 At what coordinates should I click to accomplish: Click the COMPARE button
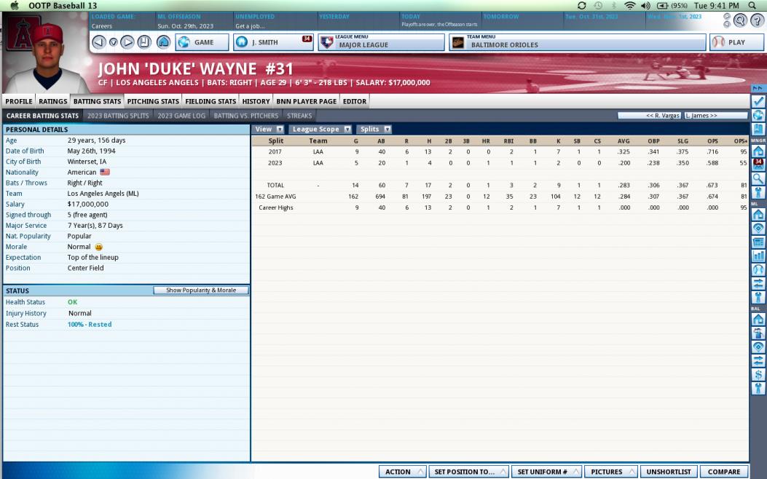pos(724,472)
